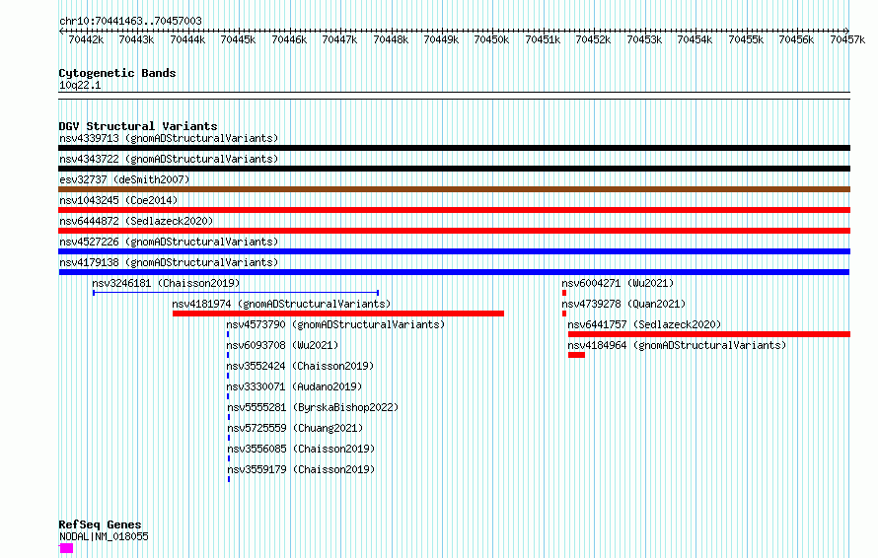Select the blue bar under nsv4527226
Image resolution: width=878 pixels, height=558 pixels.
click(454, 251)
